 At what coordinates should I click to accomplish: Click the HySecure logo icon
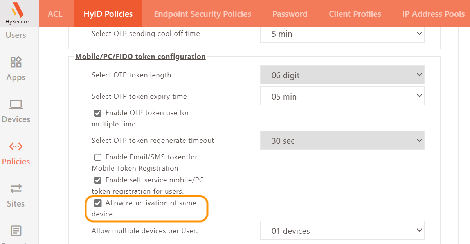tap(17, 10)
